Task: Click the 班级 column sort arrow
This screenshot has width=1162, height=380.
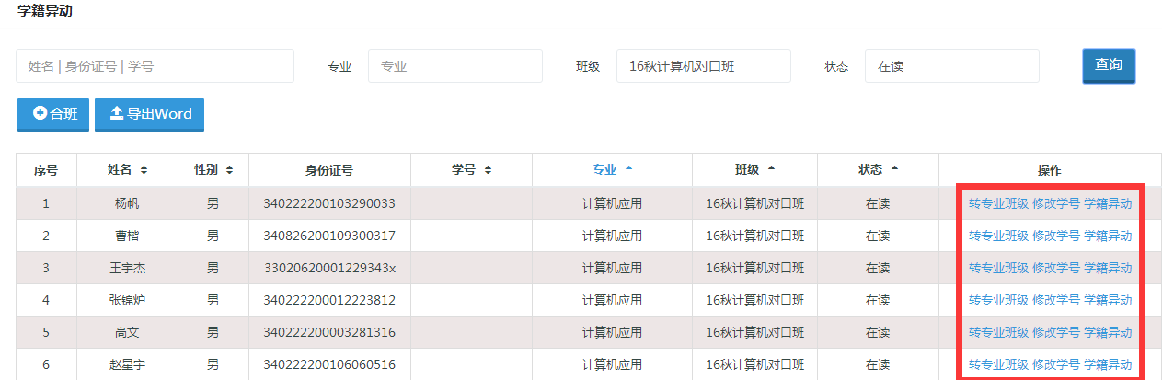Action: (771, 169)
